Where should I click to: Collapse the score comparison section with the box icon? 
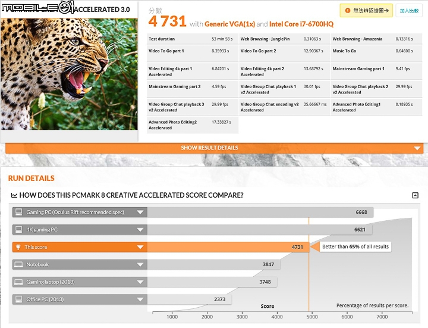point(415,195)
